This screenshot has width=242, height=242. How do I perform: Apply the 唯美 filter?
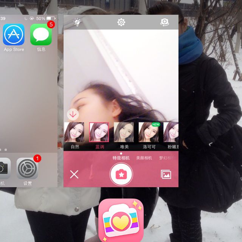[x=124, y=132]
